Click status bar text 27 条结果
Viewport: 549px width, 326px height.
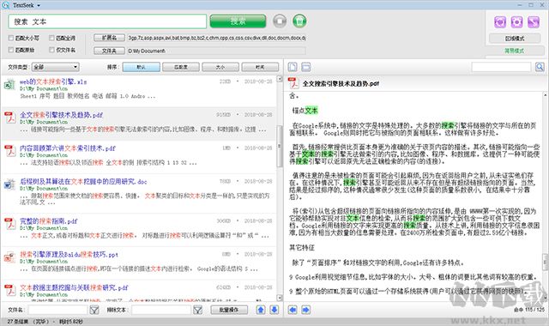pyautogui.click(x=17, y=322)
